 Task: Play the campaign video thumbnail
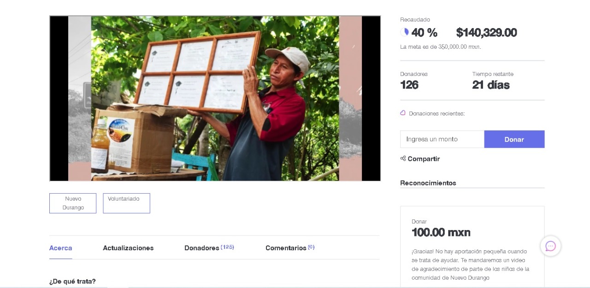tap(215, 98)
